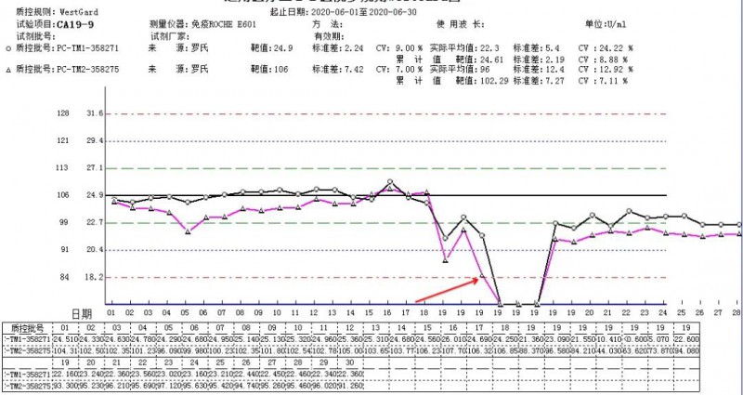Image resolution: width=743 pixels, height=395 pixels.
Task: Click the y-axis label '24.9'
Action: click(x=95, y=195)
